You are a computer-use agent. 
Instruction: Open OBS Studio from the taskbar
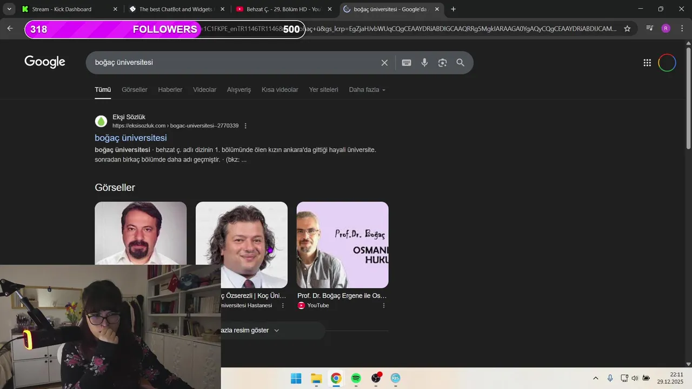pos(376,378)
